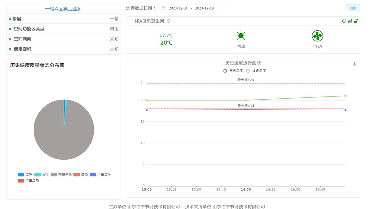Click the green power status icon

point(344,21)
